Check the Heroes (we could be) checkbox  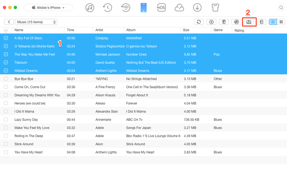click(6, 103)
